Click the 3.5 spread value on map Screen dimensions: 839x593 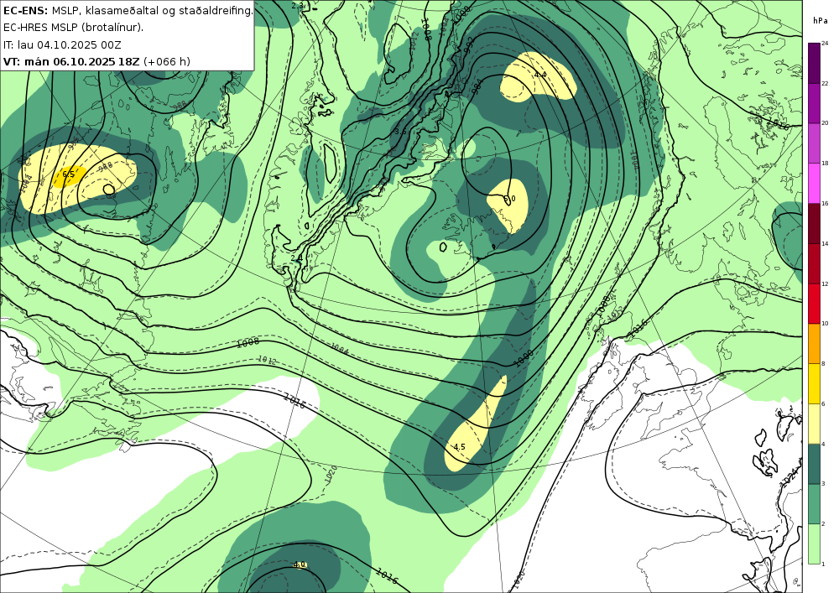[401, 132]
